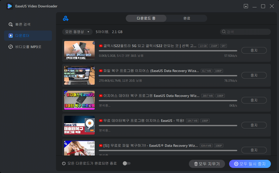Click the power icon beside 모든 다운로드가 완료되면 종료
Image resolution: width=279 pixels, height=173 pixels.
(64, 163)
